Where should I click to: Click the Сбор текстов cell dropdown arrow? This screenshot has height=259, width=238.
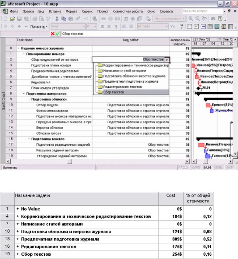pos(167,60)
